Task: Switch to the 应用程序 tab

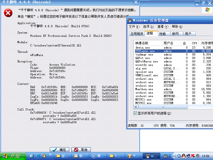Action: [x=137, y=34]
